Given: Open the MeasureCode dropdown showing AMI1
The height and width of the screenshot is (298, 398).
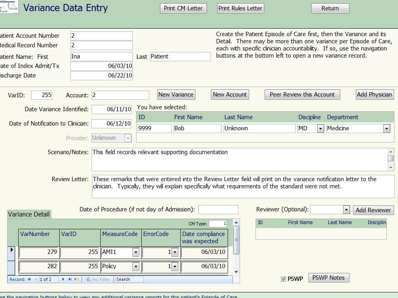Looking at the screenshot, I should (x=136, y=252).
